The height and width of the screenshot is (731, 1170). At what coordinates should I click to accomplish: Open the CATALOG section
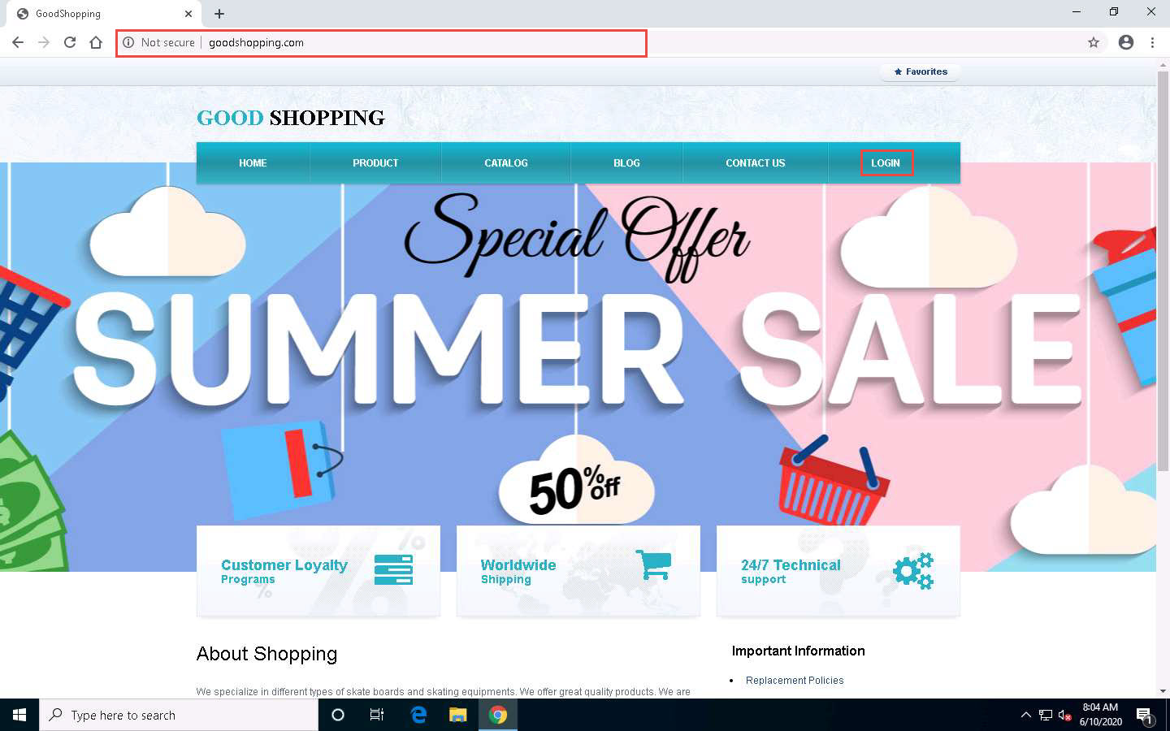coord(505,163)
